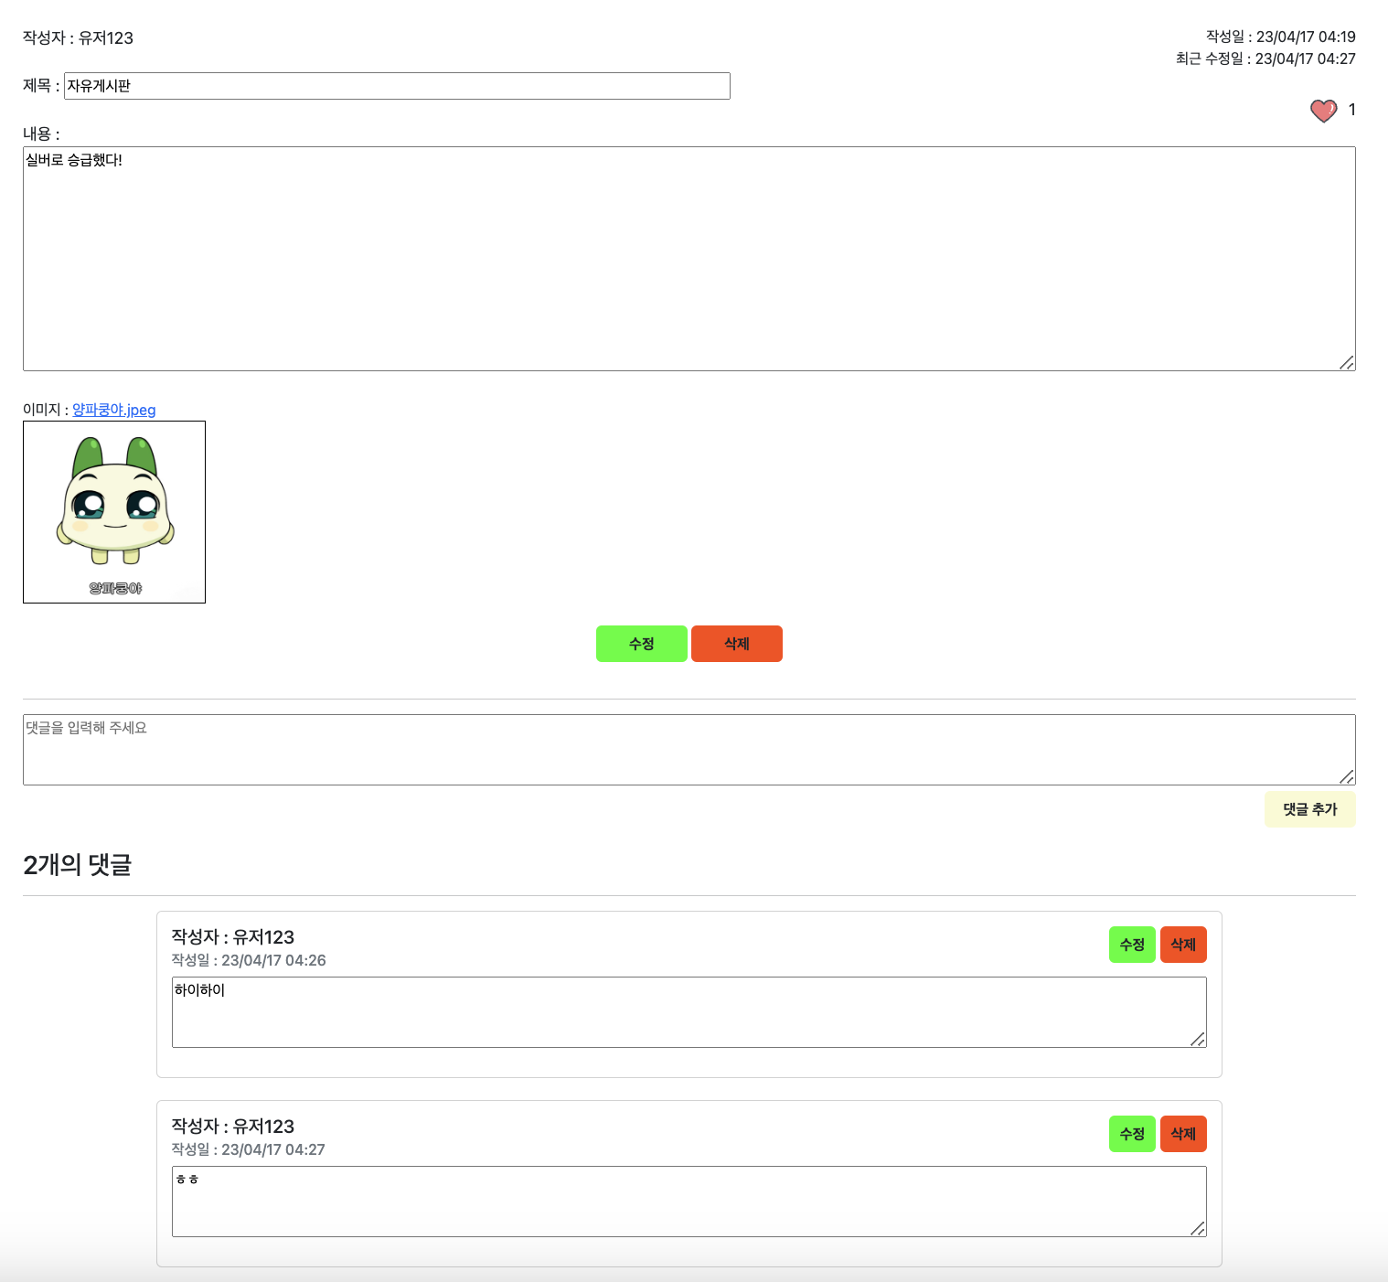This screenshot has height=1282, width=1388.
Task: Click the 내용 : label
Action: pos(41,134)
